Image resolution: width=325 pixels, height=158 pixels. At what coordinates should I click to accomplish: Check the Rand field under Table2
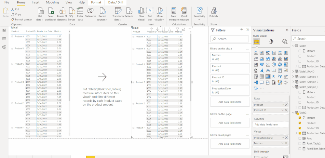pyautogui.click(x=300, y=138)
